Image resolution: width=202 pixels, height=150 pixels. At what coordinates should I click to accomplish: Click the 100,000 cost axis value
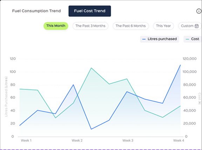pyautogui.click(x=189, y=71)
